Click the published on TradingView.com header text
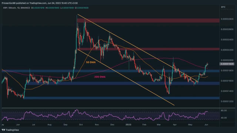This screenshot has height=133, width=237. tap(31, 3)
